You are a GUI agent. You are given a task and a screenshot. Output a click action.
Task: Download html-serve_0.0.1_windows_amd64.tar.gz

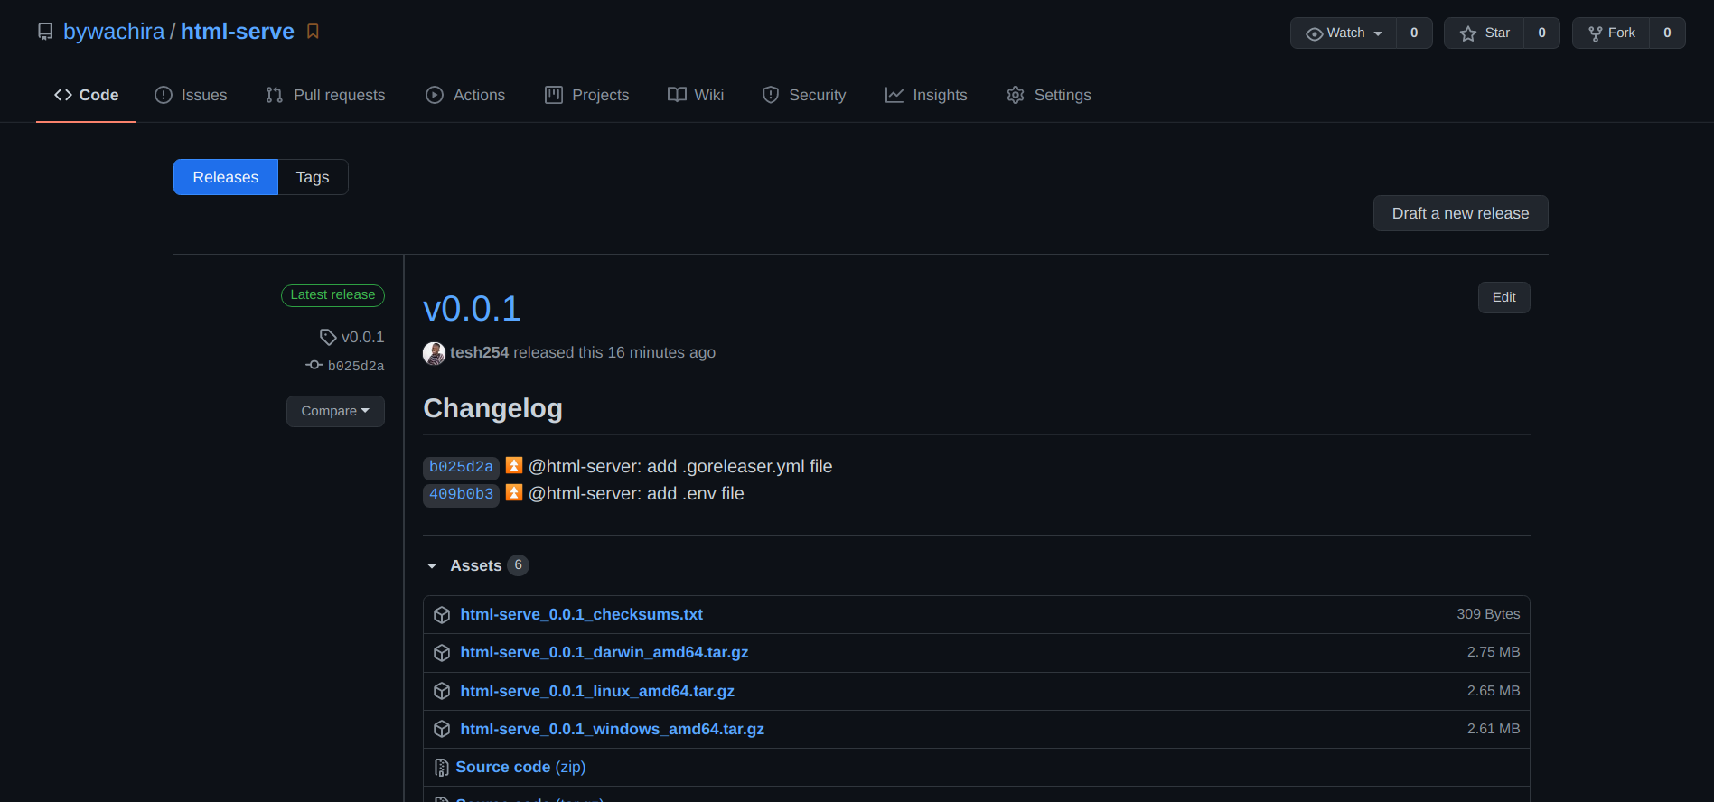(612, 729)
